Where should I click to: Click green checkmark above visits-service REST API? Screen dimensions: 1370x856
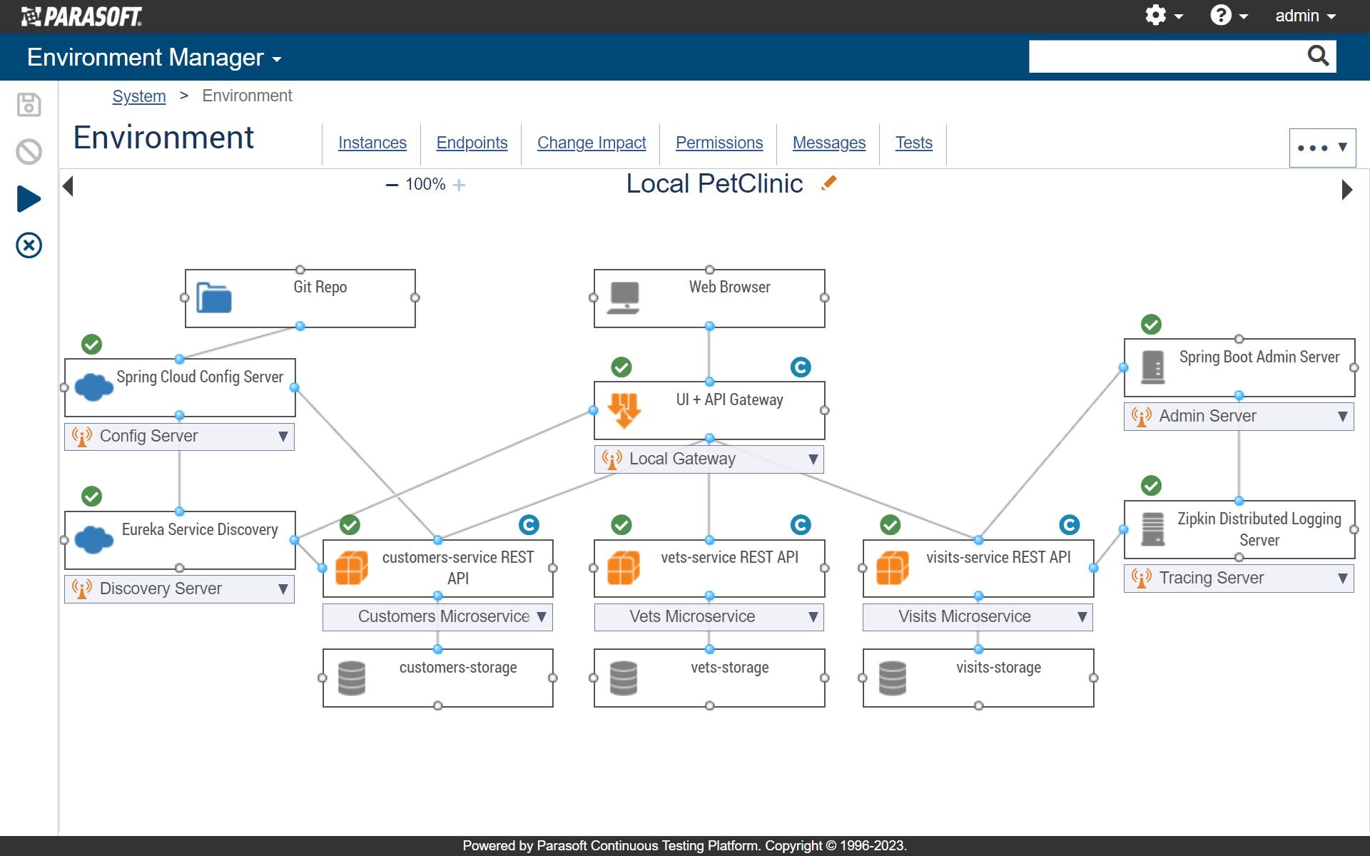tap(890, 526)
